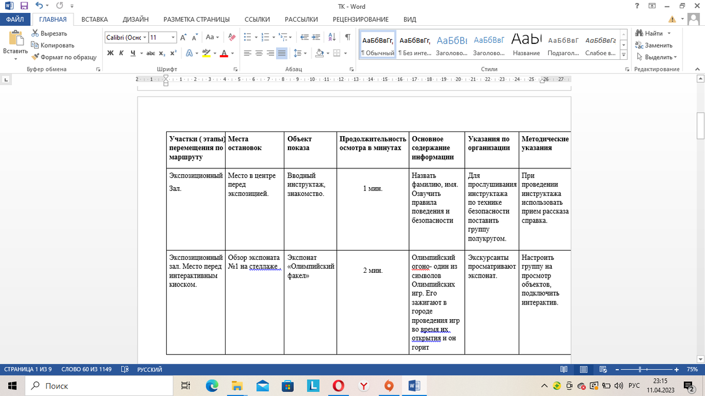Screen dimensions: 705x396
Task: Open the highlight color dropdown arrow
Action: 214,53
